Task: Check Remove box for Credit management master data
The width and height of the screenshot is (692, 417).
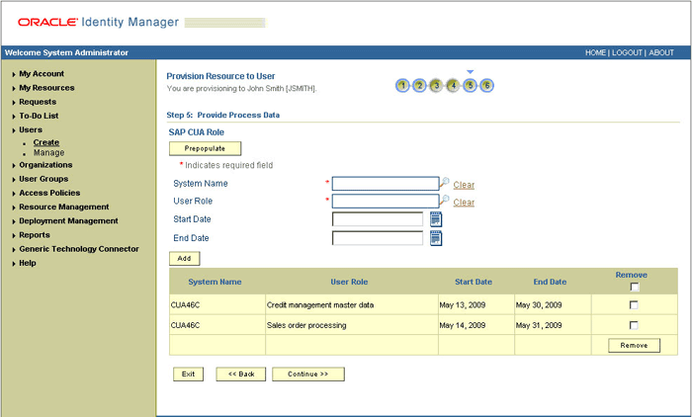Action: tap(634, 305)
